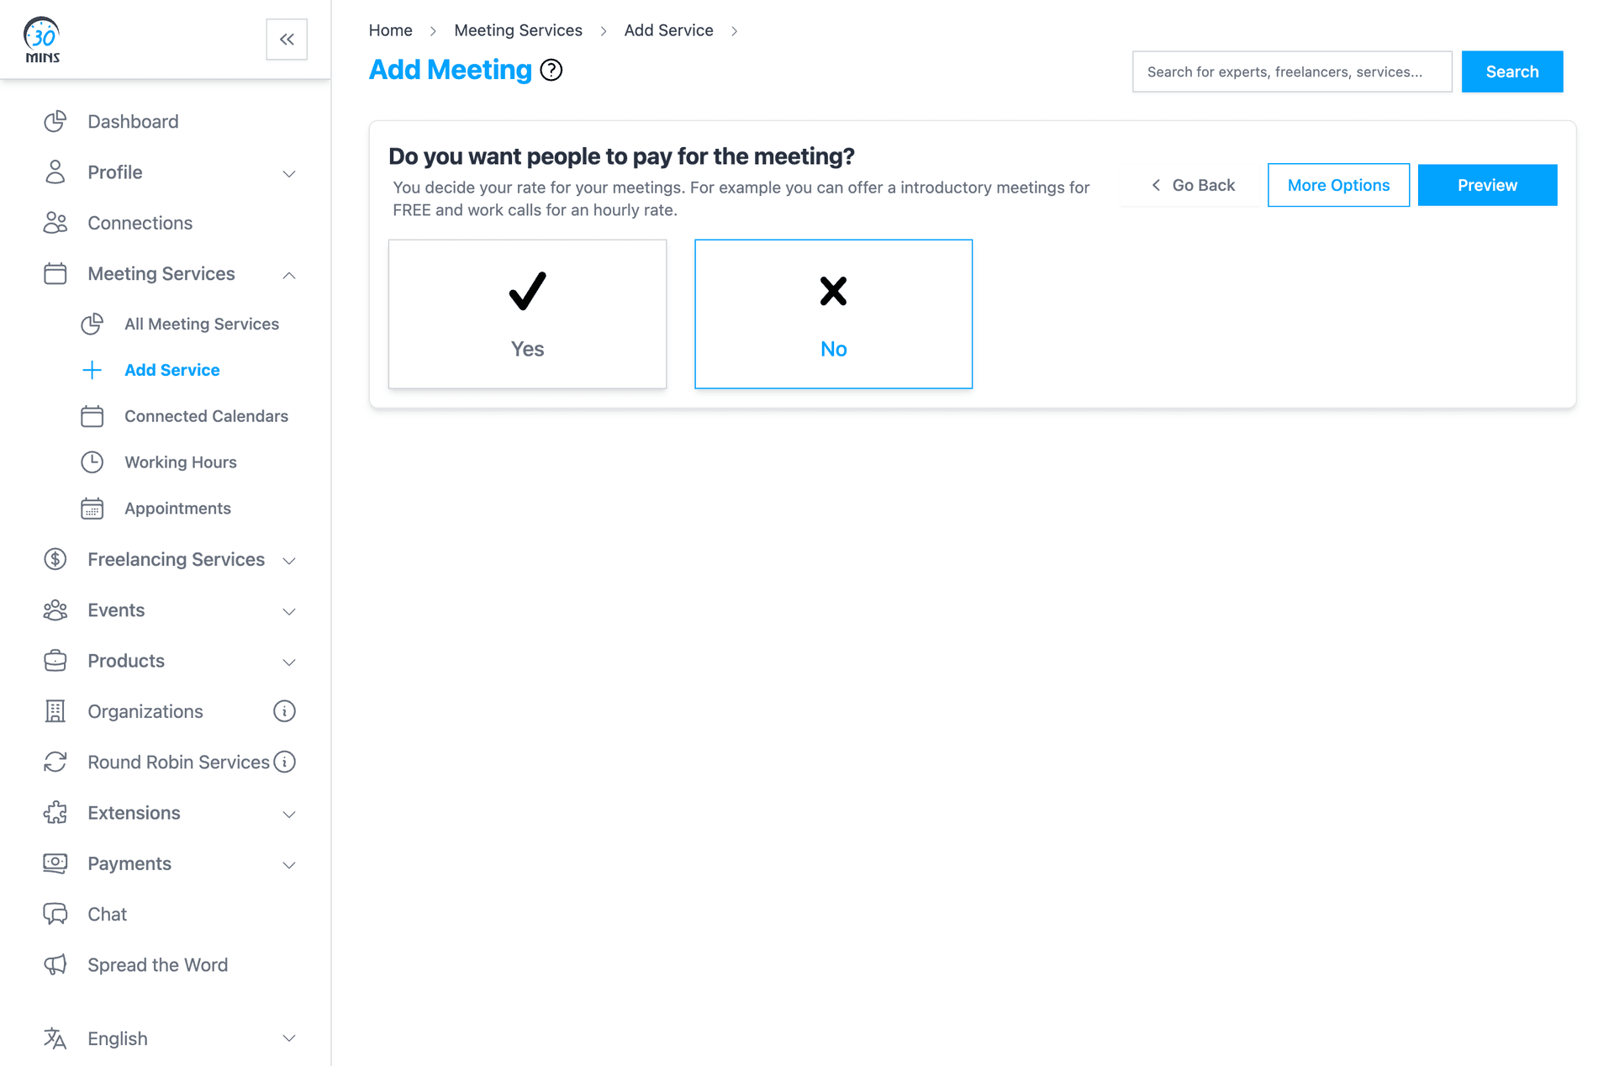This screenshot has height=1066, width=1614.
Task: Open the Dashboard icon in sidebar
Action: pyautogui.click(x=55, y=121)
